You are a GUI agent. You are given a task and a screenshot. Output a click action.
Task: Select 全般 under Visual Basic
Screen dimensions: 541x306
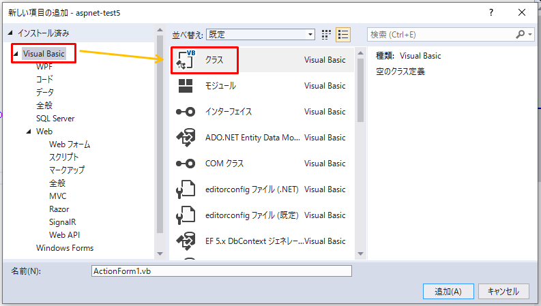(44, 106)
